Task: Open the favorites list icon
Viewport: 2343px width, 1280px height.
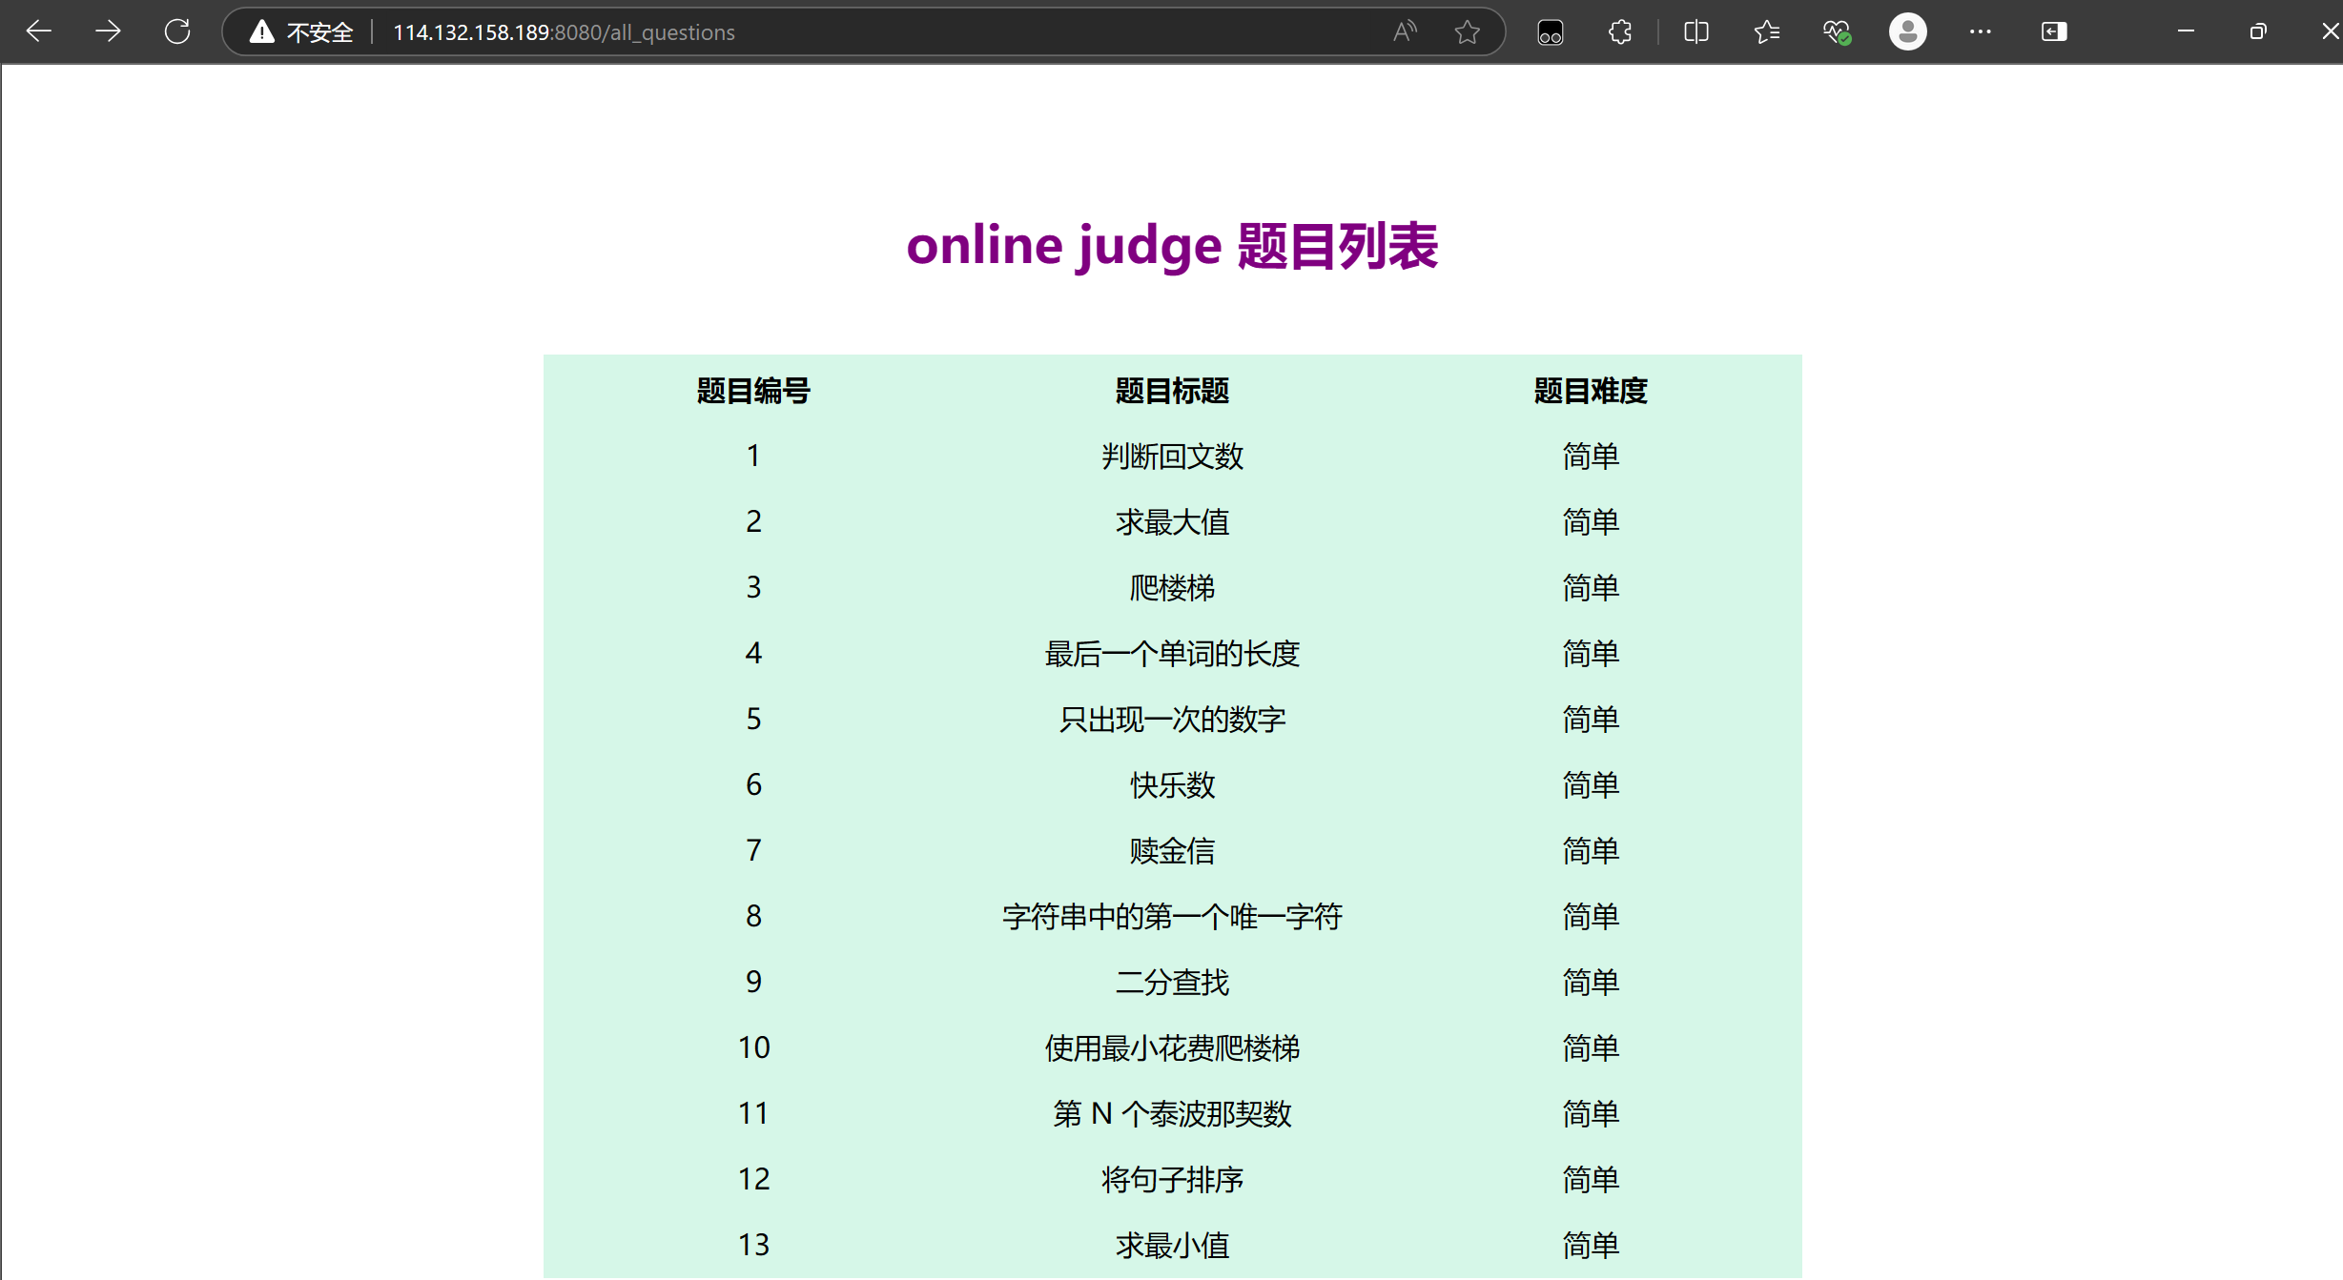Action: [x=1766, y=31]
